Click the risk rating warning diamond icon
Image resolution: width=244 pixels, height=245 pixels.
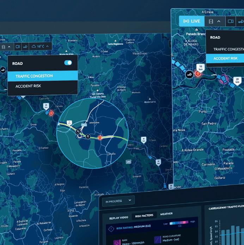pyautogui.click(x=111, y=229)
